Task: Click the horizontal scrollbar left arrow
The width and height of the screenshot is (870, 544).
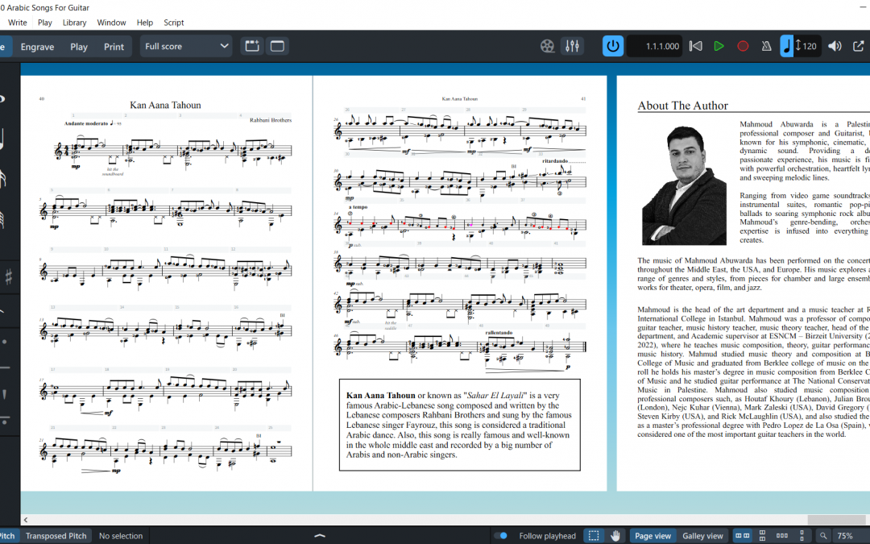Action: (26, 520)
